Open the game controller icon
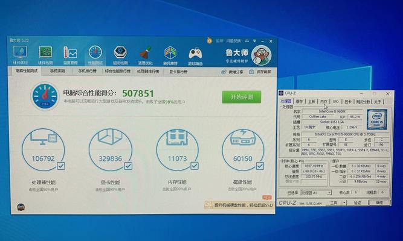The width and height of the screenshot is (403, 241). point(195,54)
